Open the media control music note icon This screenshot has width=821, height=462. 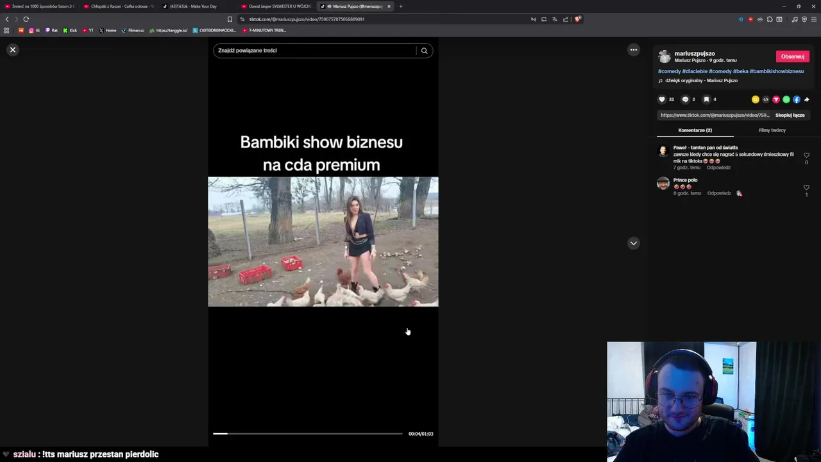(x=795, y=19)
